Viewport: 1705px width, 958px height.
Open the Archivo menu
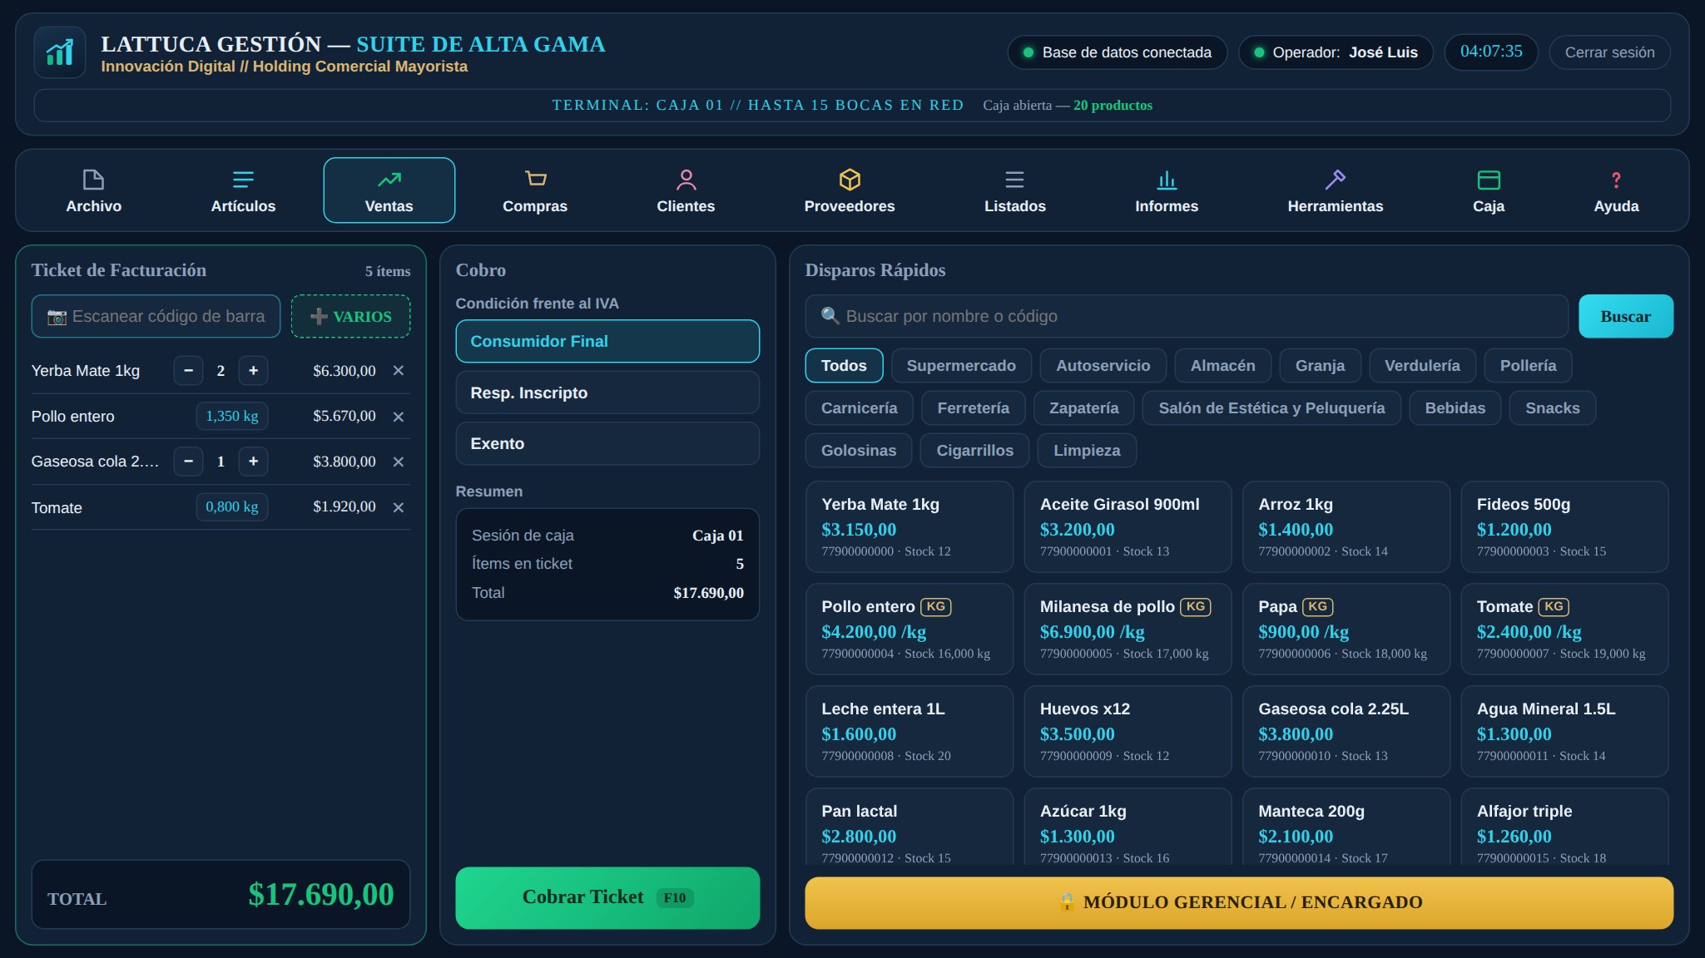coord(93,190)
